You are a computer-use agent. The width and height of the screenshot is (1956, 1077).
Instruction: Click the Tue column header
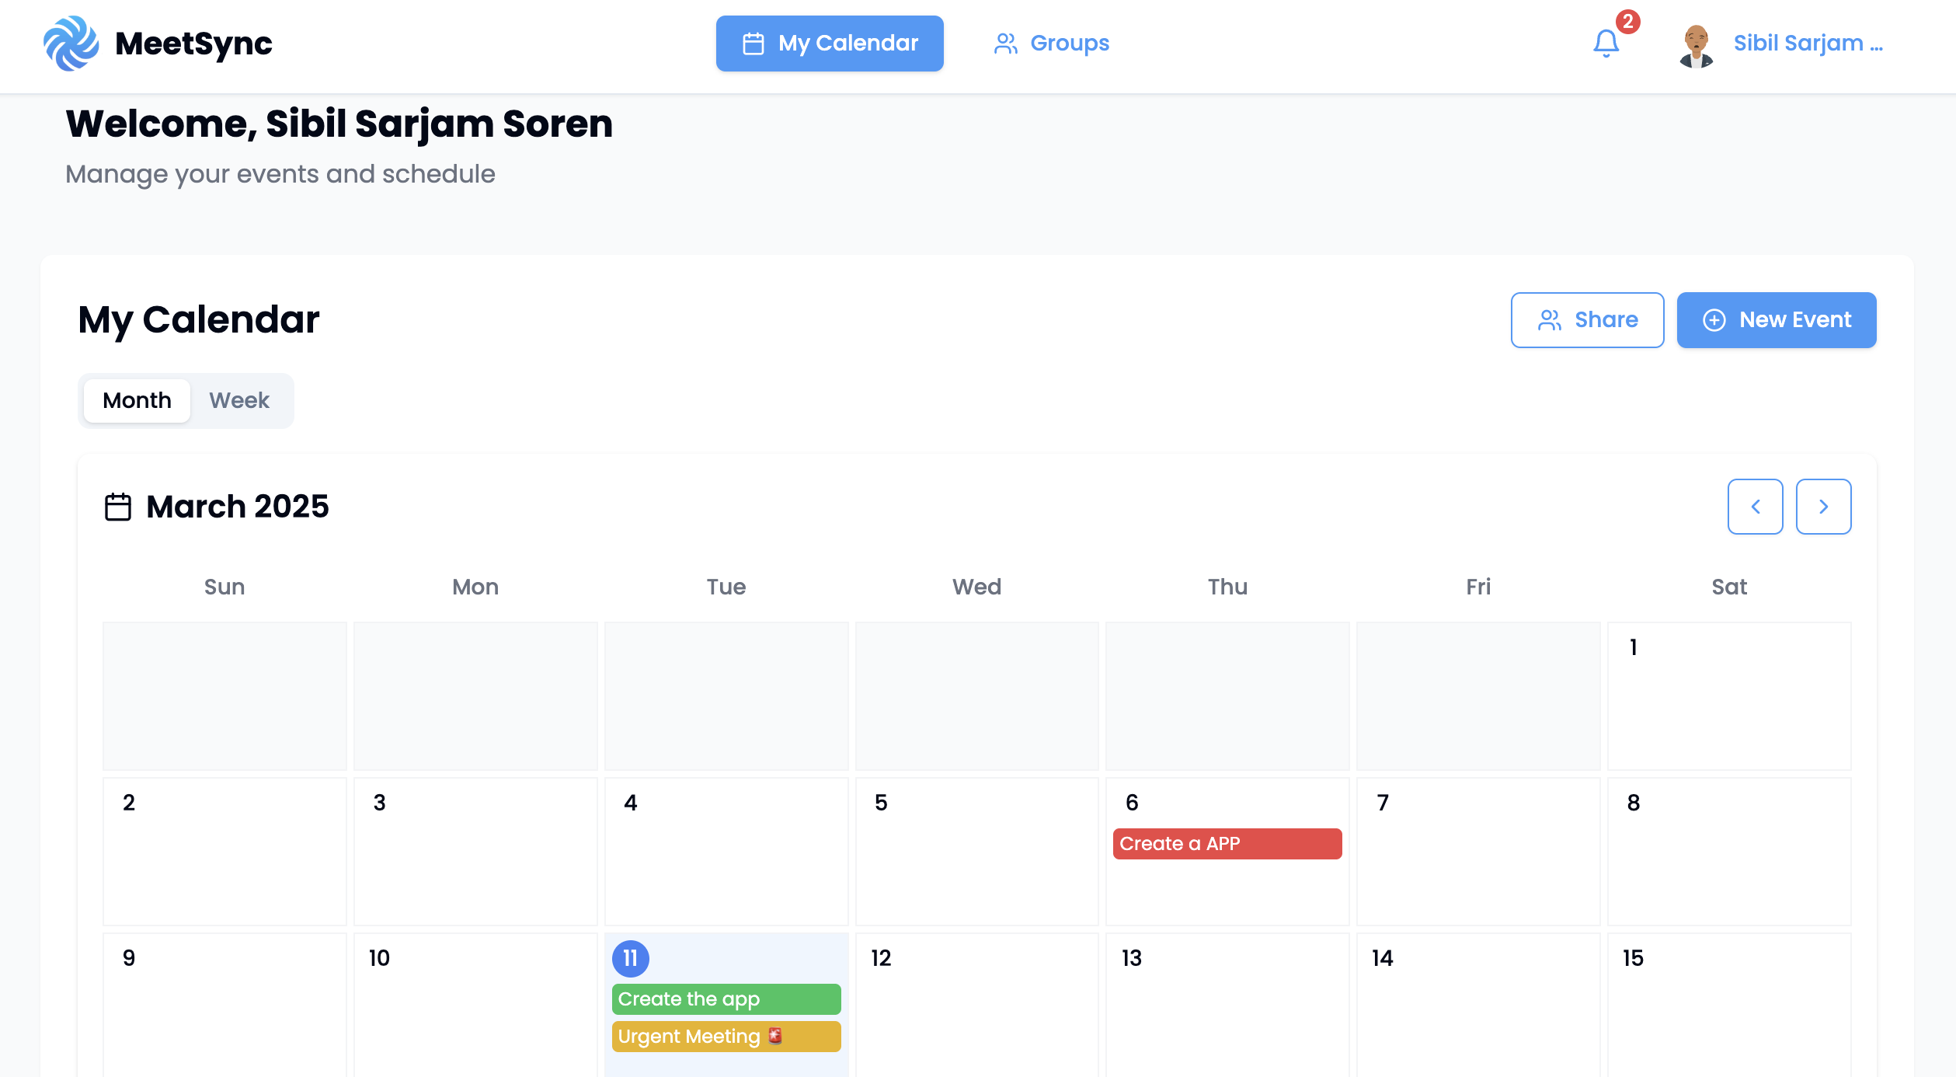pos(726,587)
